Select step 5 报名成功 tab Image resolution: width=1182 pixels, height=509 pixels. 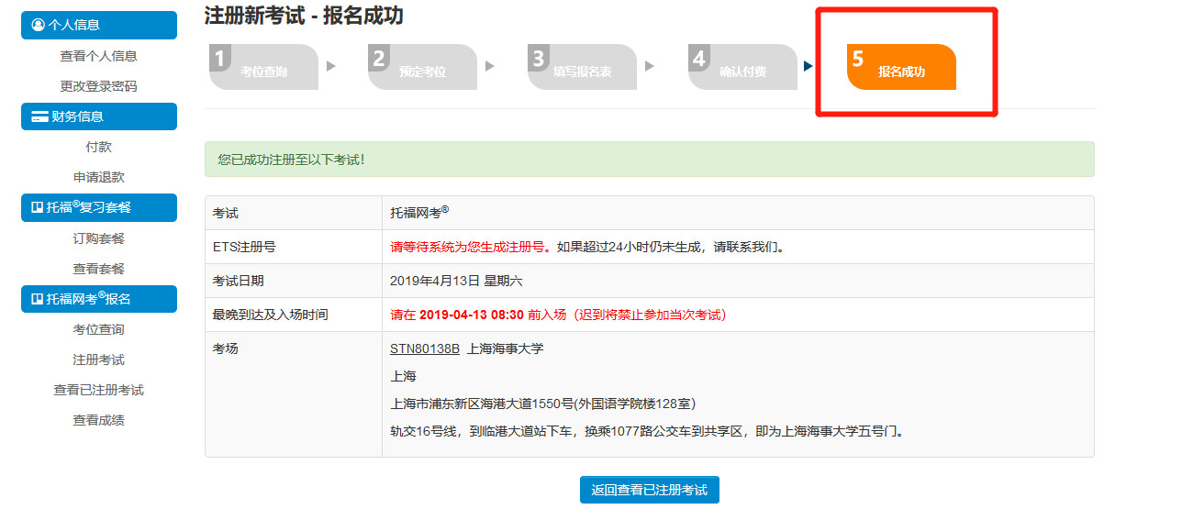click(x=901, y=67)
